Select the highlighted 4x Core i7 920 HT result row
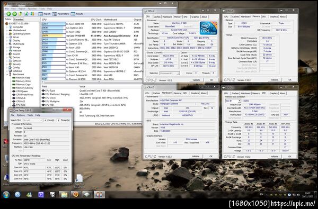This screenshot has height=209, width=318. 91,35
